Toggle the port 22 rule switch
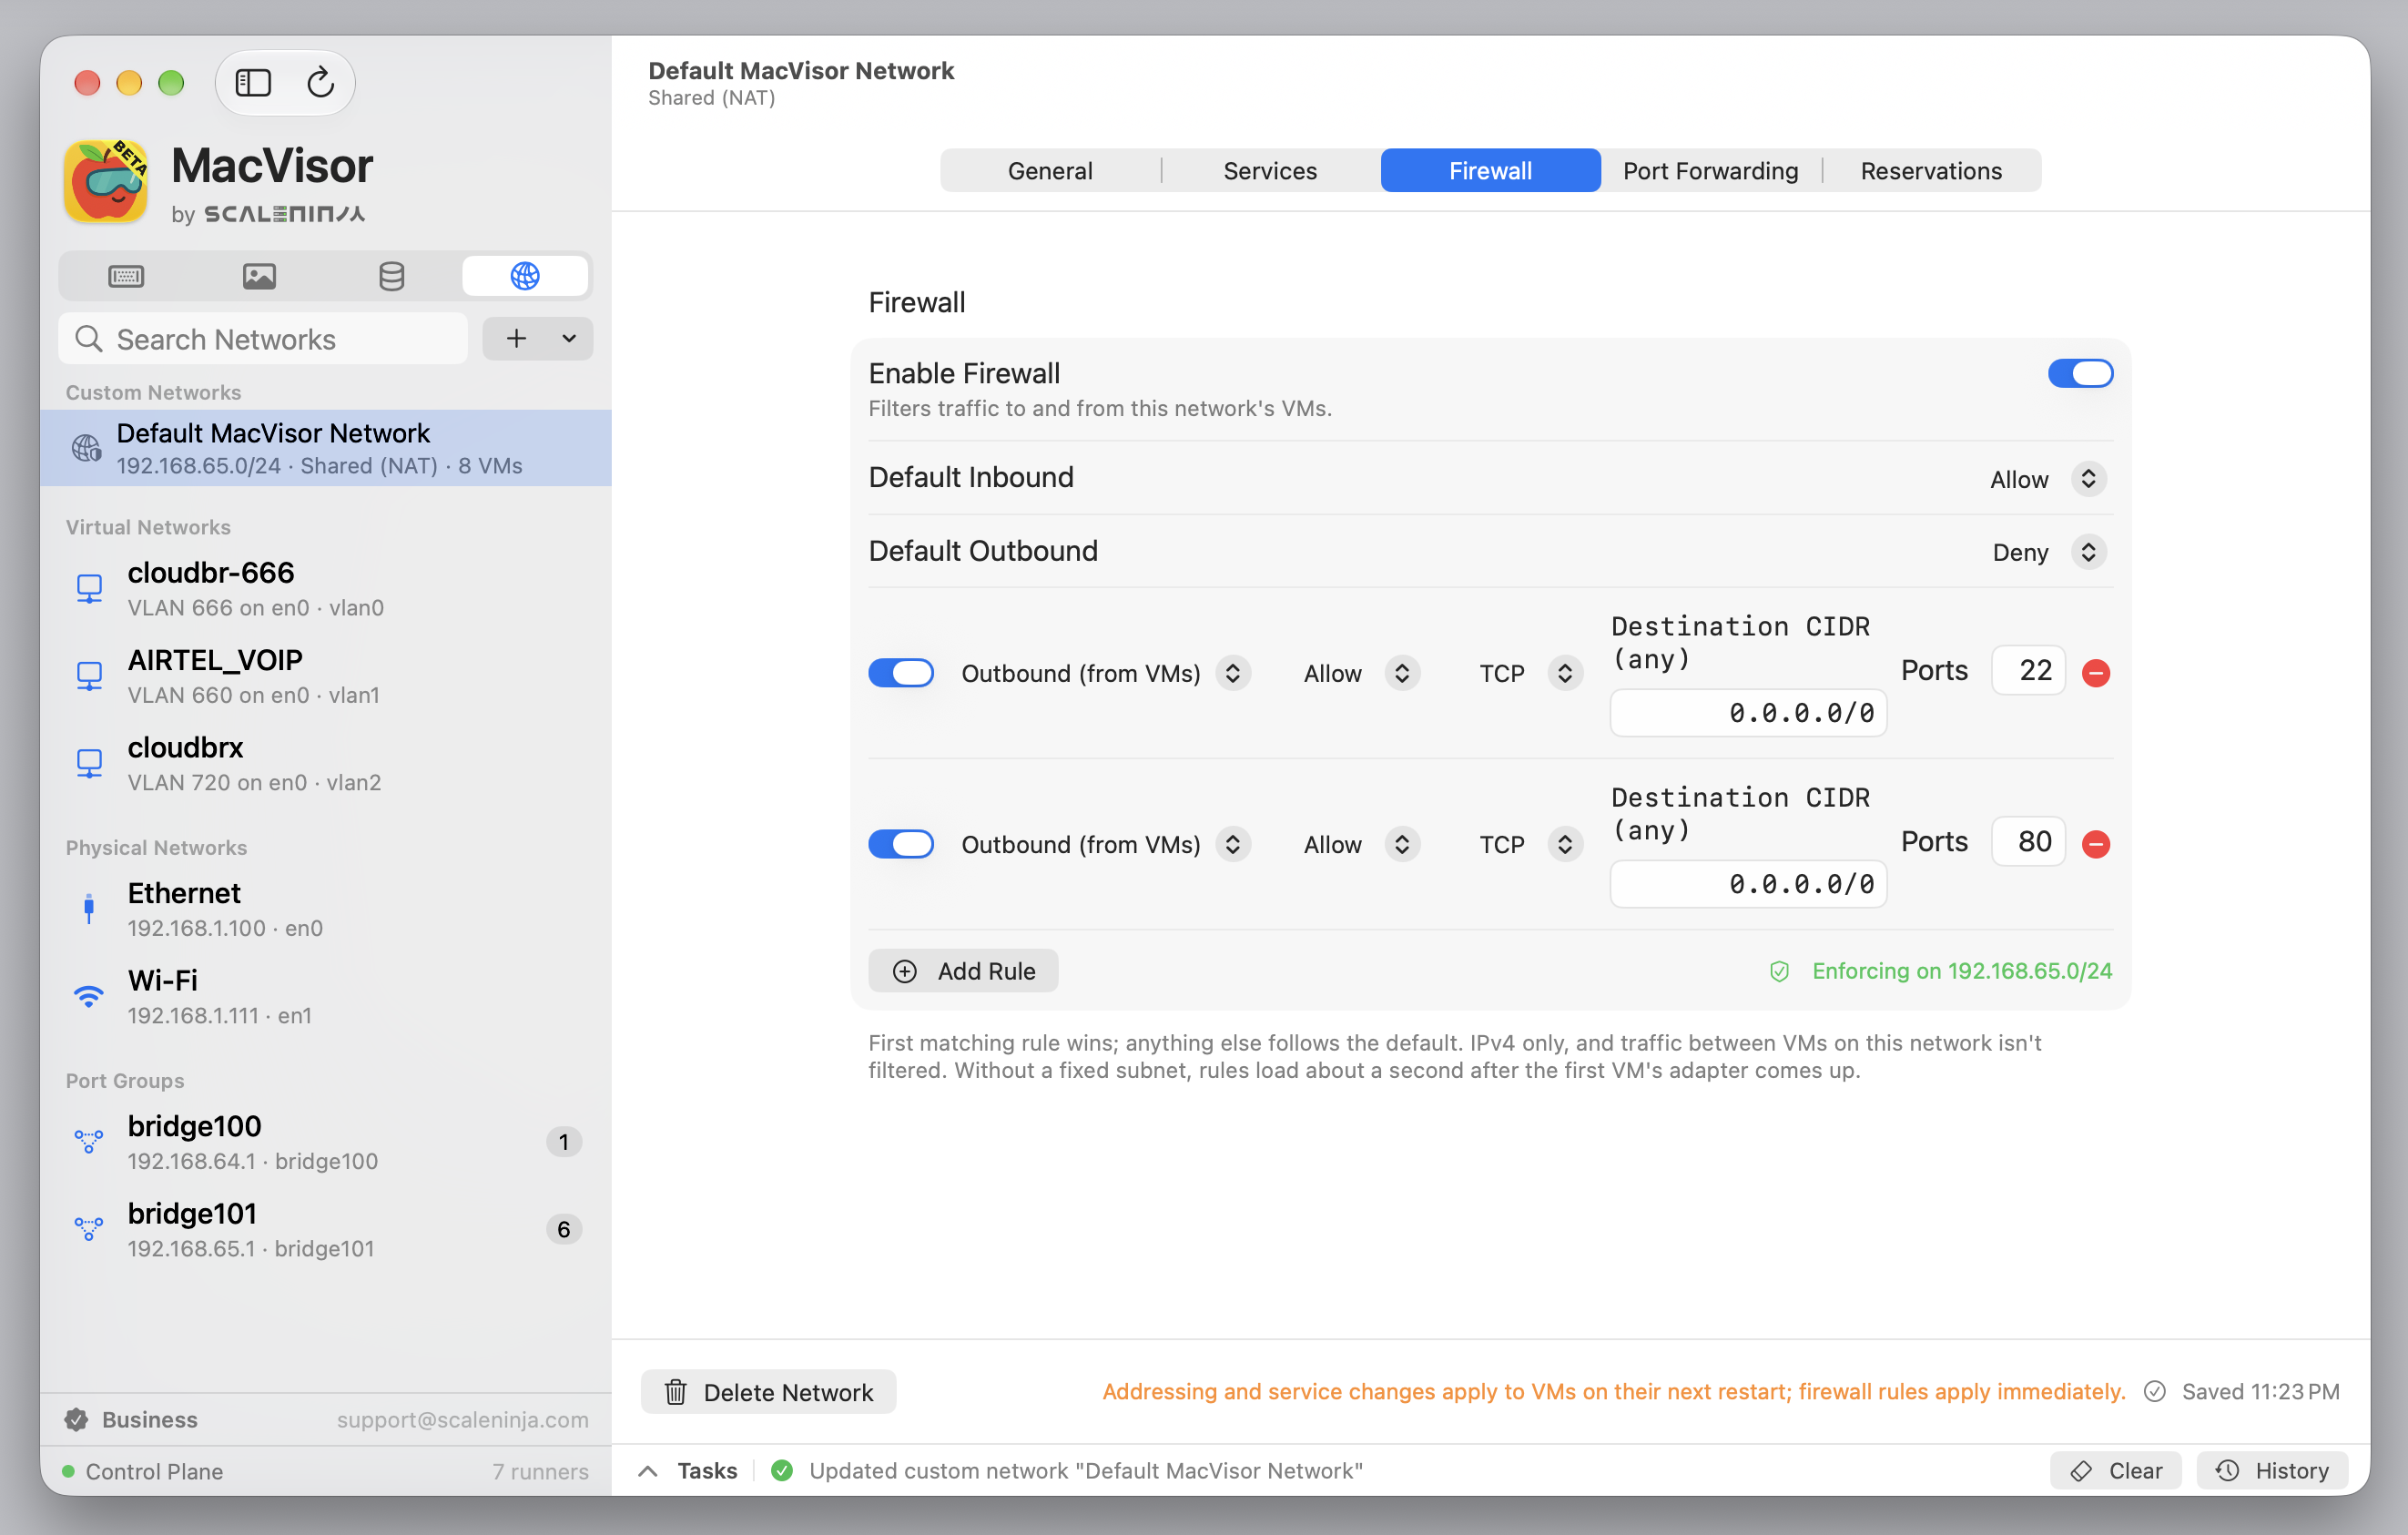Image resolution: width=2408 pixels, height=1535 pixels. [901, 673]
